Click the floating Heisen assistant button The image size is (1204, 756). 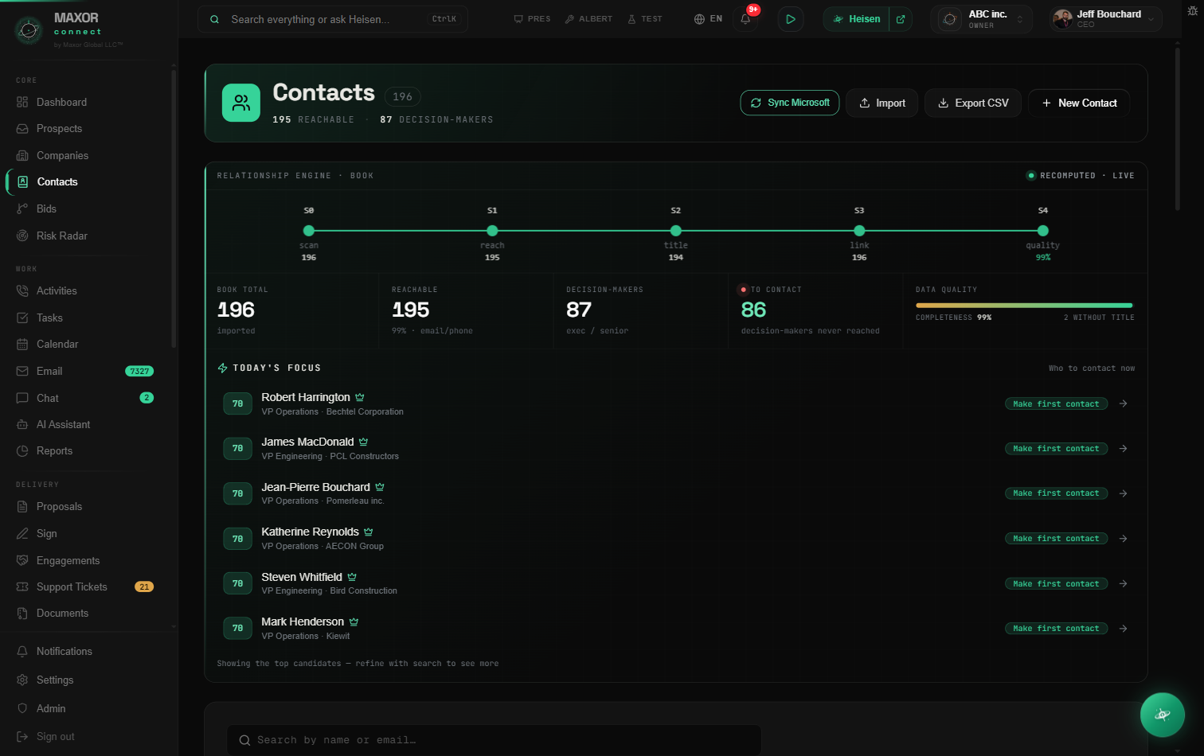(x=1163, y=715)
